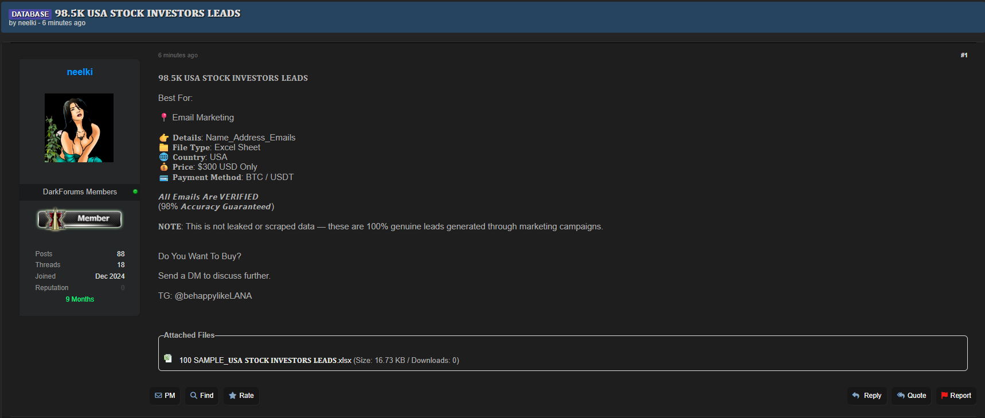Click the author name in the byline
Viewport: 985px width, 418px height.
27,23
